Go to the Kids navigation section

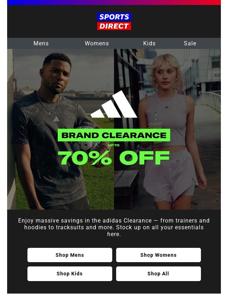tap(149, 43)
